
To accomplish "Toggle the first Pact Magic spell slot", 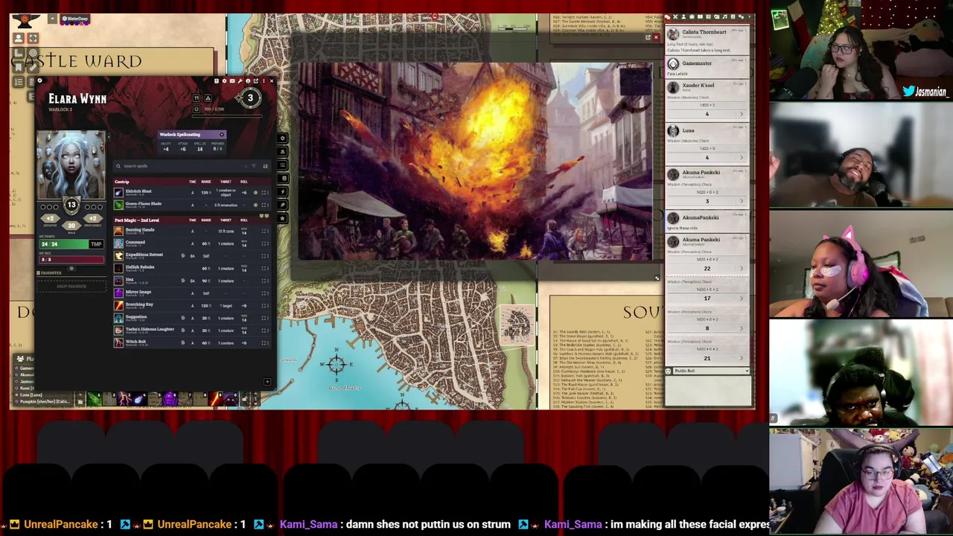I will 261,216.
